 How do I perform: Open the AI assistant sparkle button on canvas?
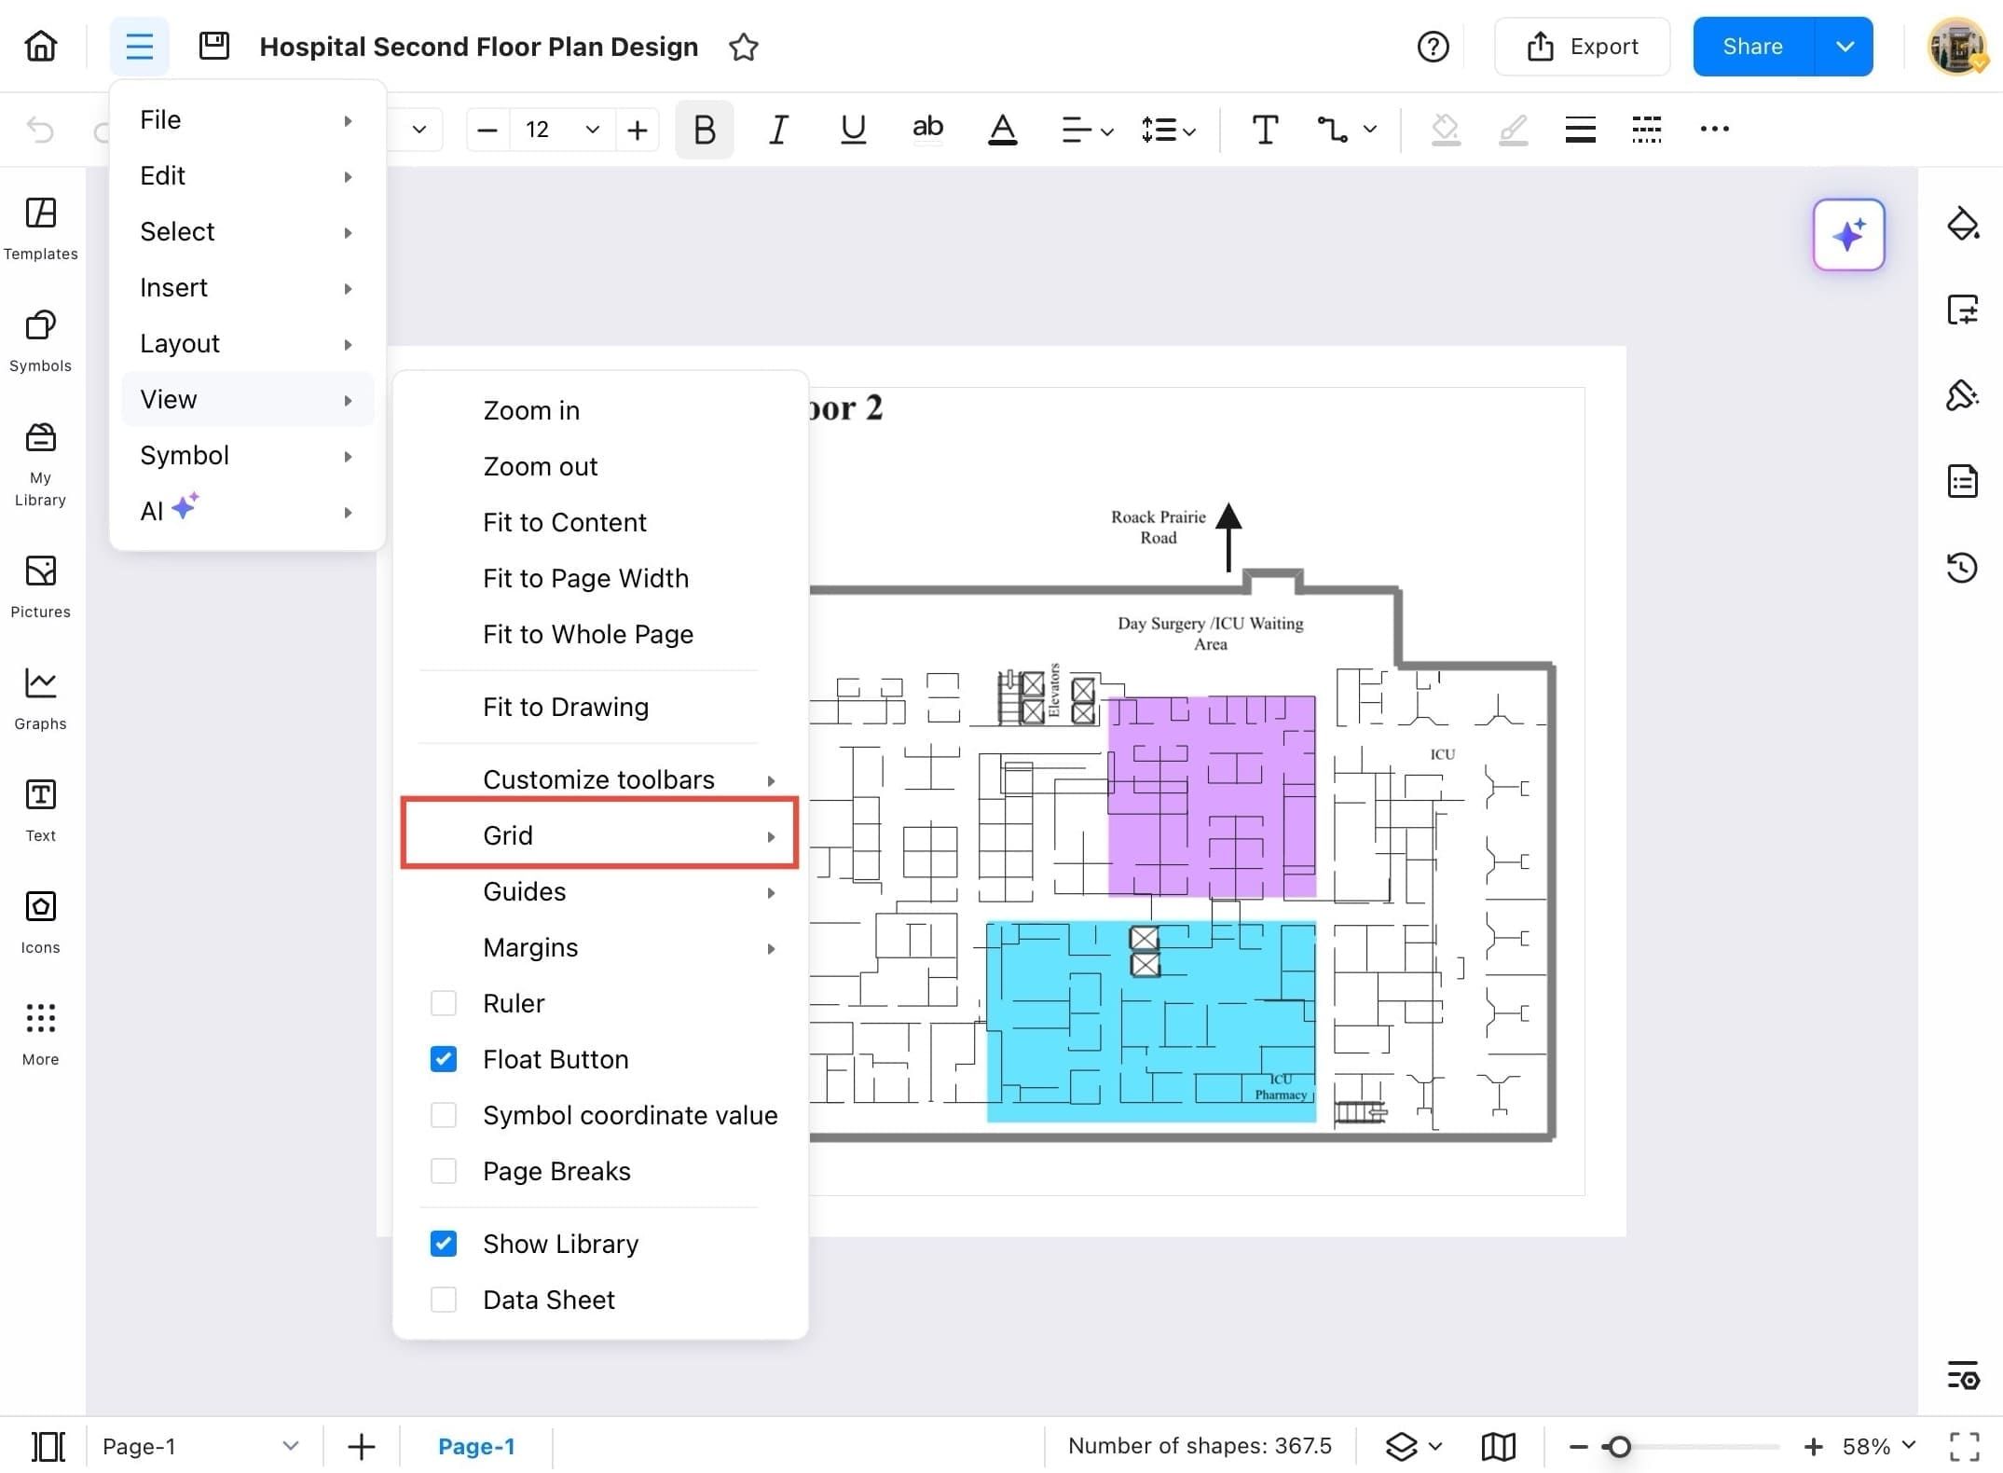[x=1848, y=235]
